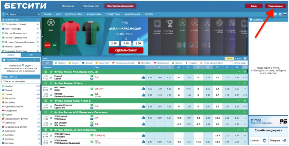Image resolution: width=289 pixels, height=146 pixels.
Task: Select 9.50 odds on ФК Токио win
Action: point(150,89)
